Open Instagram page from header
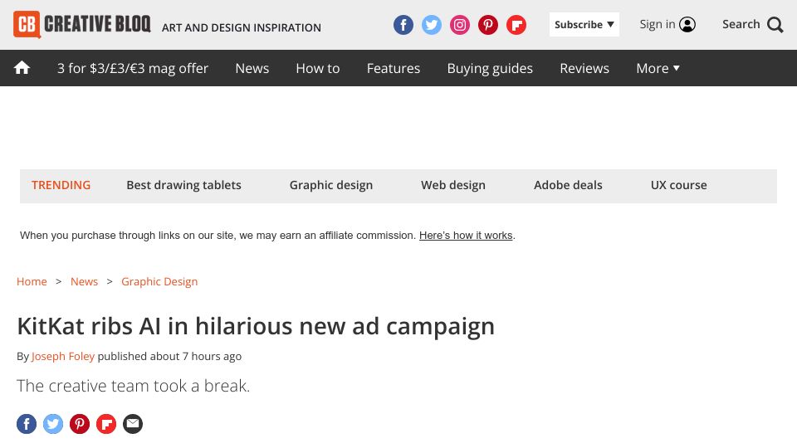The width and height of the screenshot is (797, 448). (459, 25)
